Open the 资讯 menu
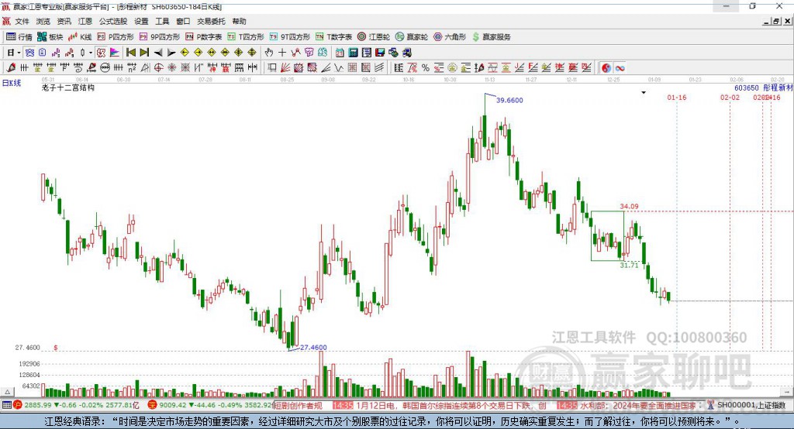This screenshot has width=794, height=429. coord(64,21)
